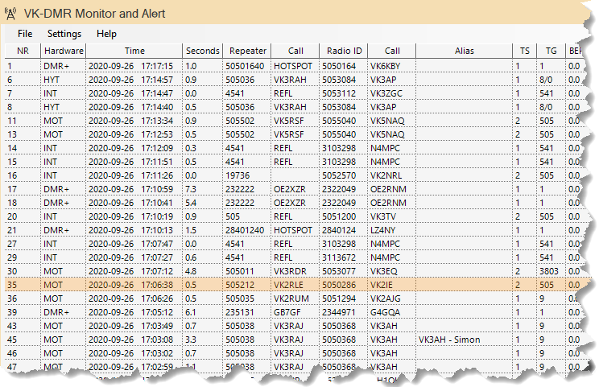Sort by the Repeater column header
Viewport: 599px width, 387px height.
[246, 51]
